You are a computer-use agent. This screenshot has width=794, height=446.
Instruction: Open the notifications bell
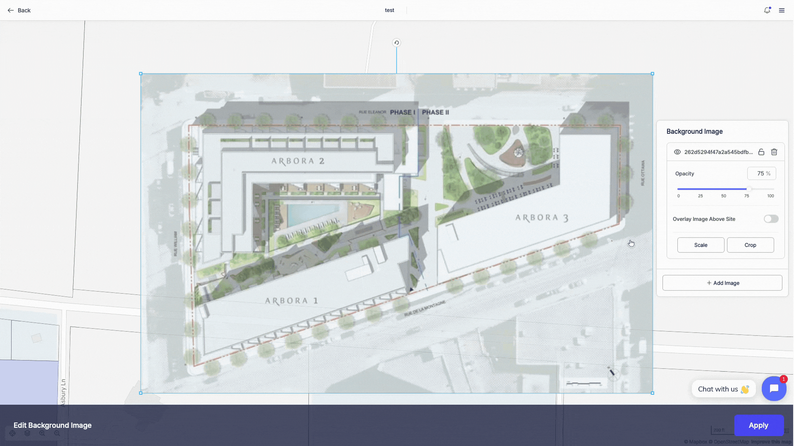pos(767,10)
